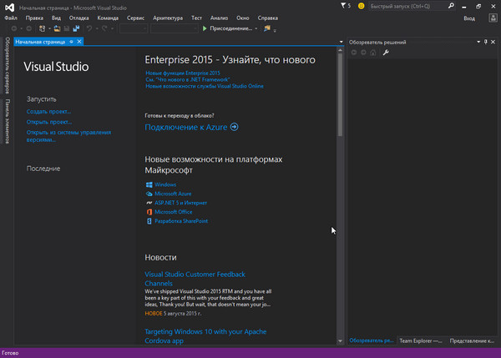Click the green Start debugging play icon

click(x=205, y=28)
